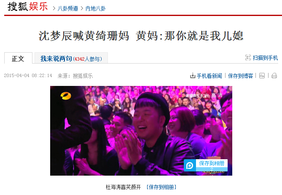Click the blue album save icon on photo
282x195 pixels.
[190, 166]
